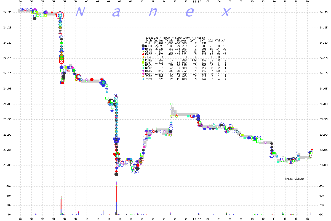The image size is (331, 221).
Task: Click the dark gray NQEX legend marker
Action: point(143,46)
